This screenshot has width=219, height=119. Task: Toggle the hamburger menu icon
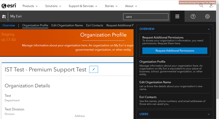177,16
